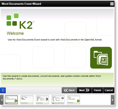
Task: Click the Word document folder icon
Action: [101, 58]
